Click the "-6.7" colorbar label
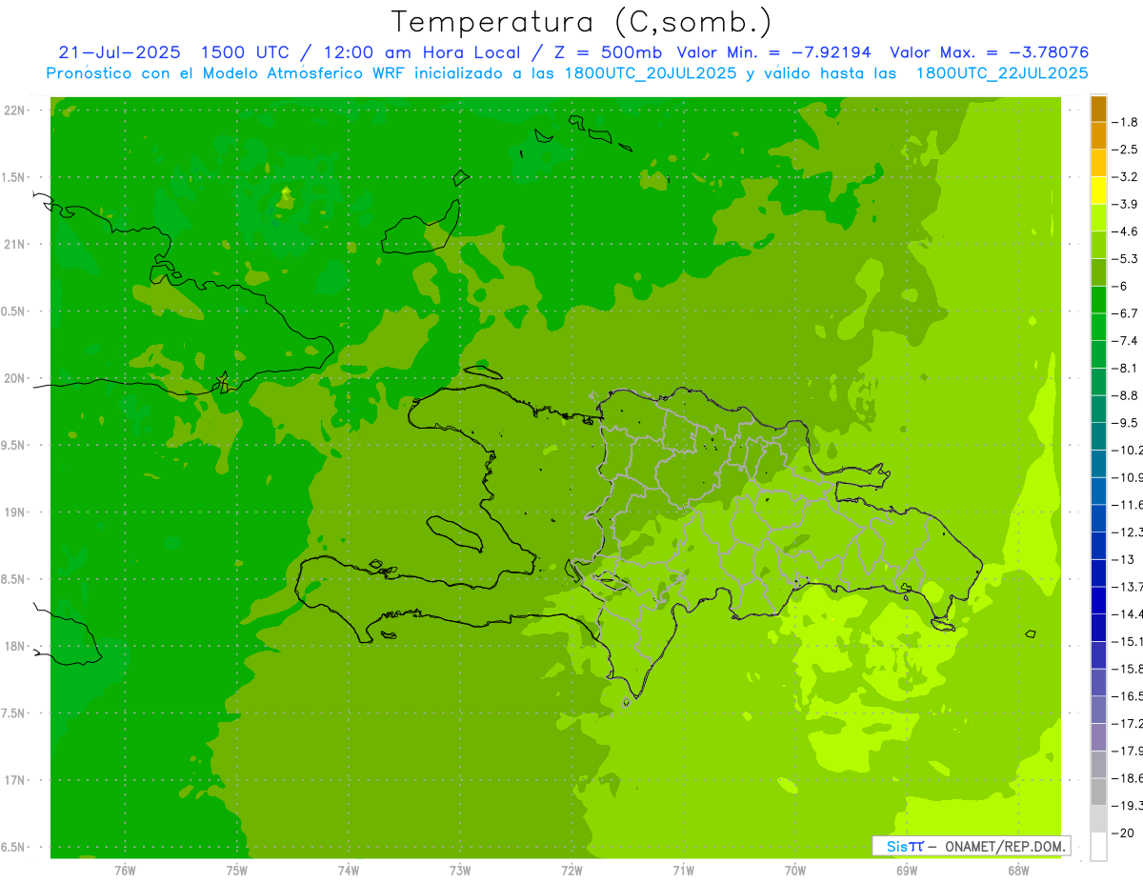Viewport: 1143px width, 883px height. click(x=1125, y=313)
